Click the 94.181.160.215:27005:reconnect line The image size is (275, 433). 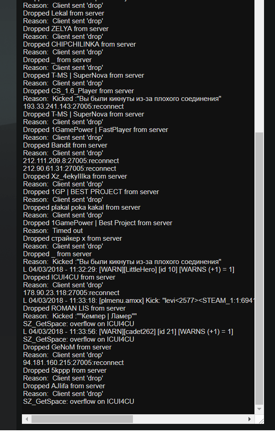tap(74, 363)
